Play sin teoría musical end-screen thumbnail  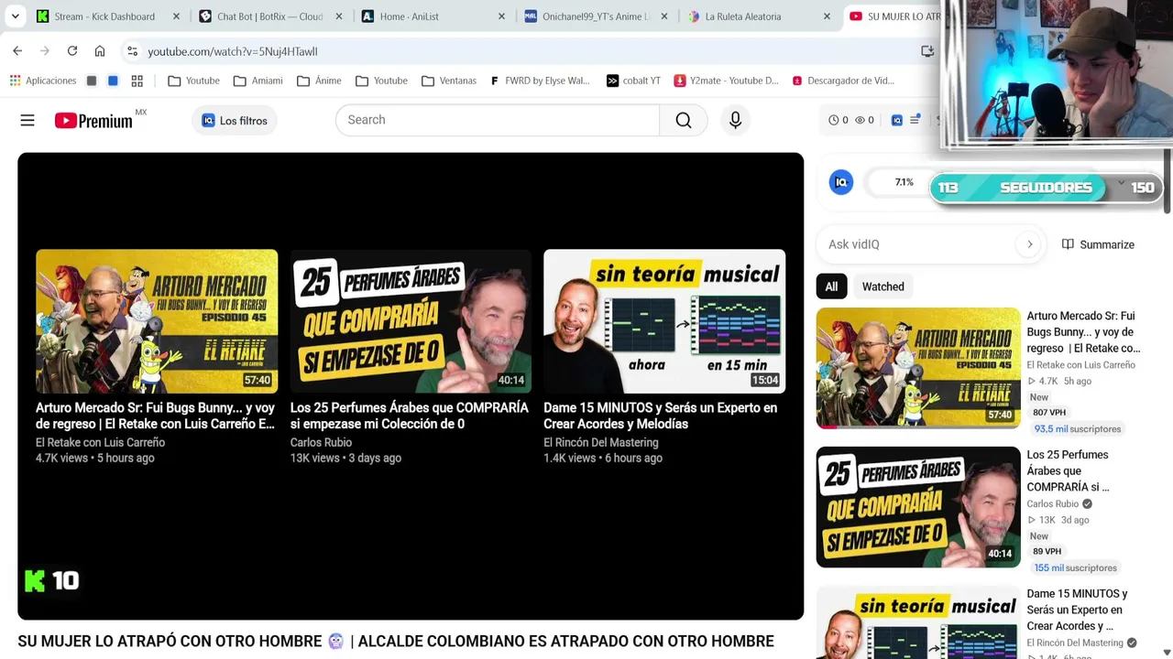coord(664,321)
